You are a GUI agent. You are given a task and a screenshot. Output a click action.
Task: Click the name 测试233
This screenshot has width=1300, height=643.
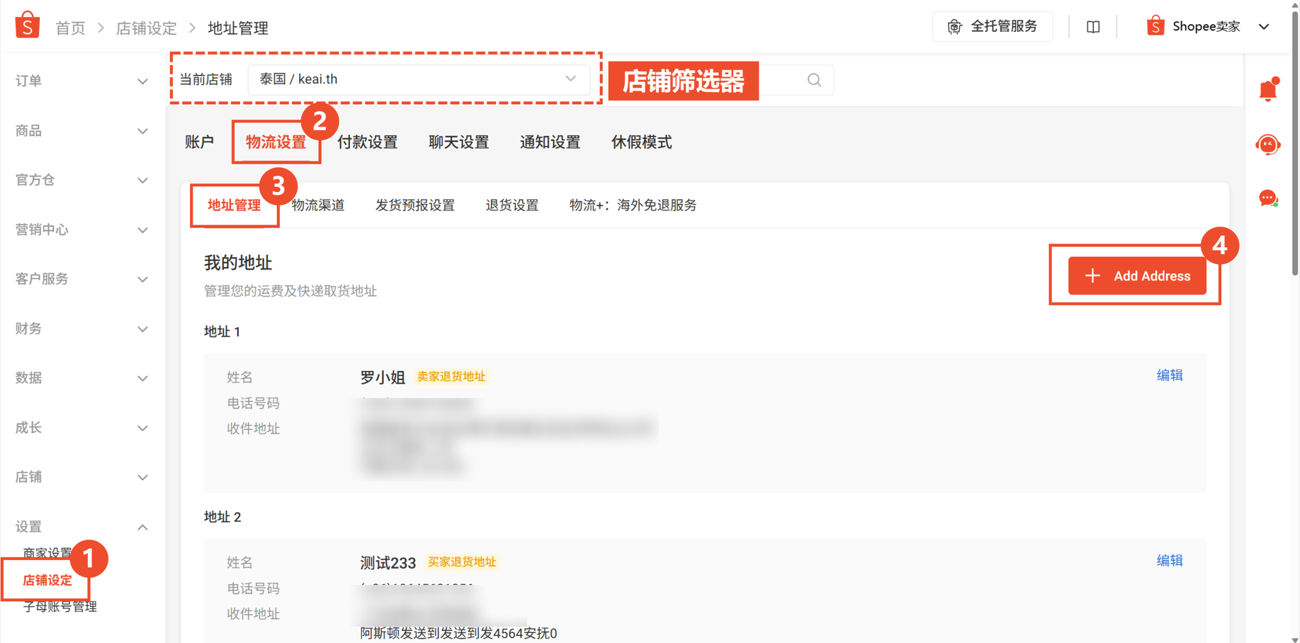point(388,563)
